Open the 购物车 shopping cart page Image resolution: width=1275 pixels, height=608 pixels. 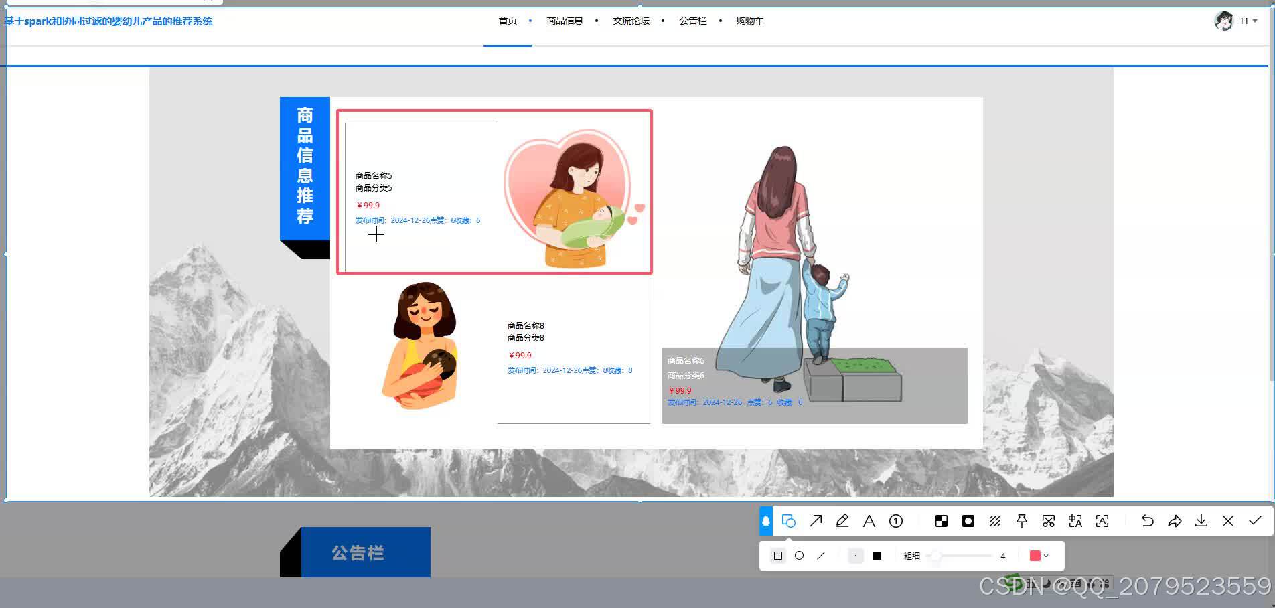click(x=749, y=21)
